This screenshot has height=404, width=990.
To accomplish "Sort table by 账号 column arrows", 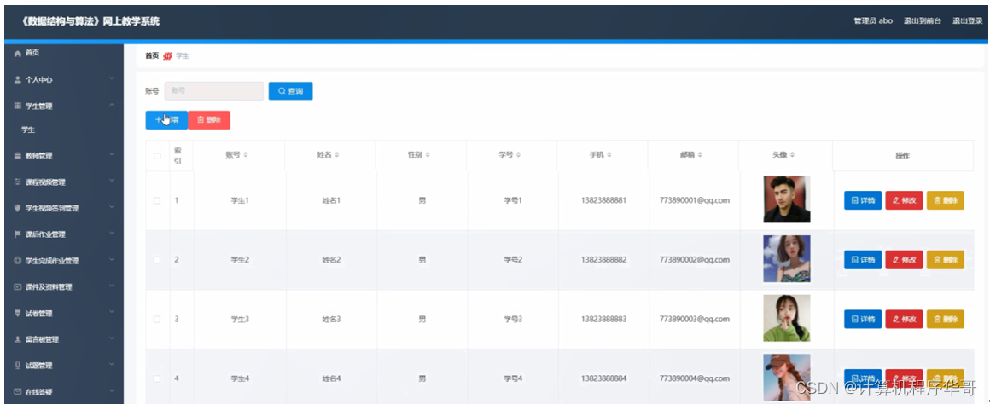I will click(247, 155).
